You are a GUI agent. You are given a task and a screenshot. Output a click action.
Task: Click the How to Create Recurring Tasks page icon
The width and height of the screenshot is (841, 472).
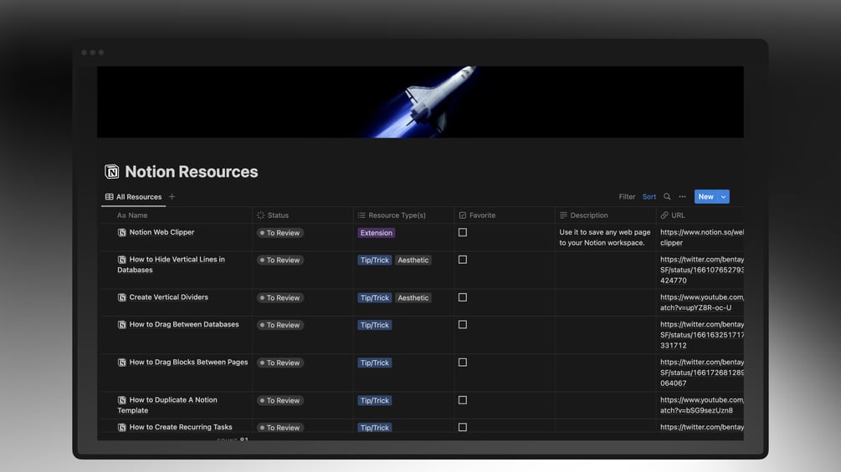pos(121,428)
